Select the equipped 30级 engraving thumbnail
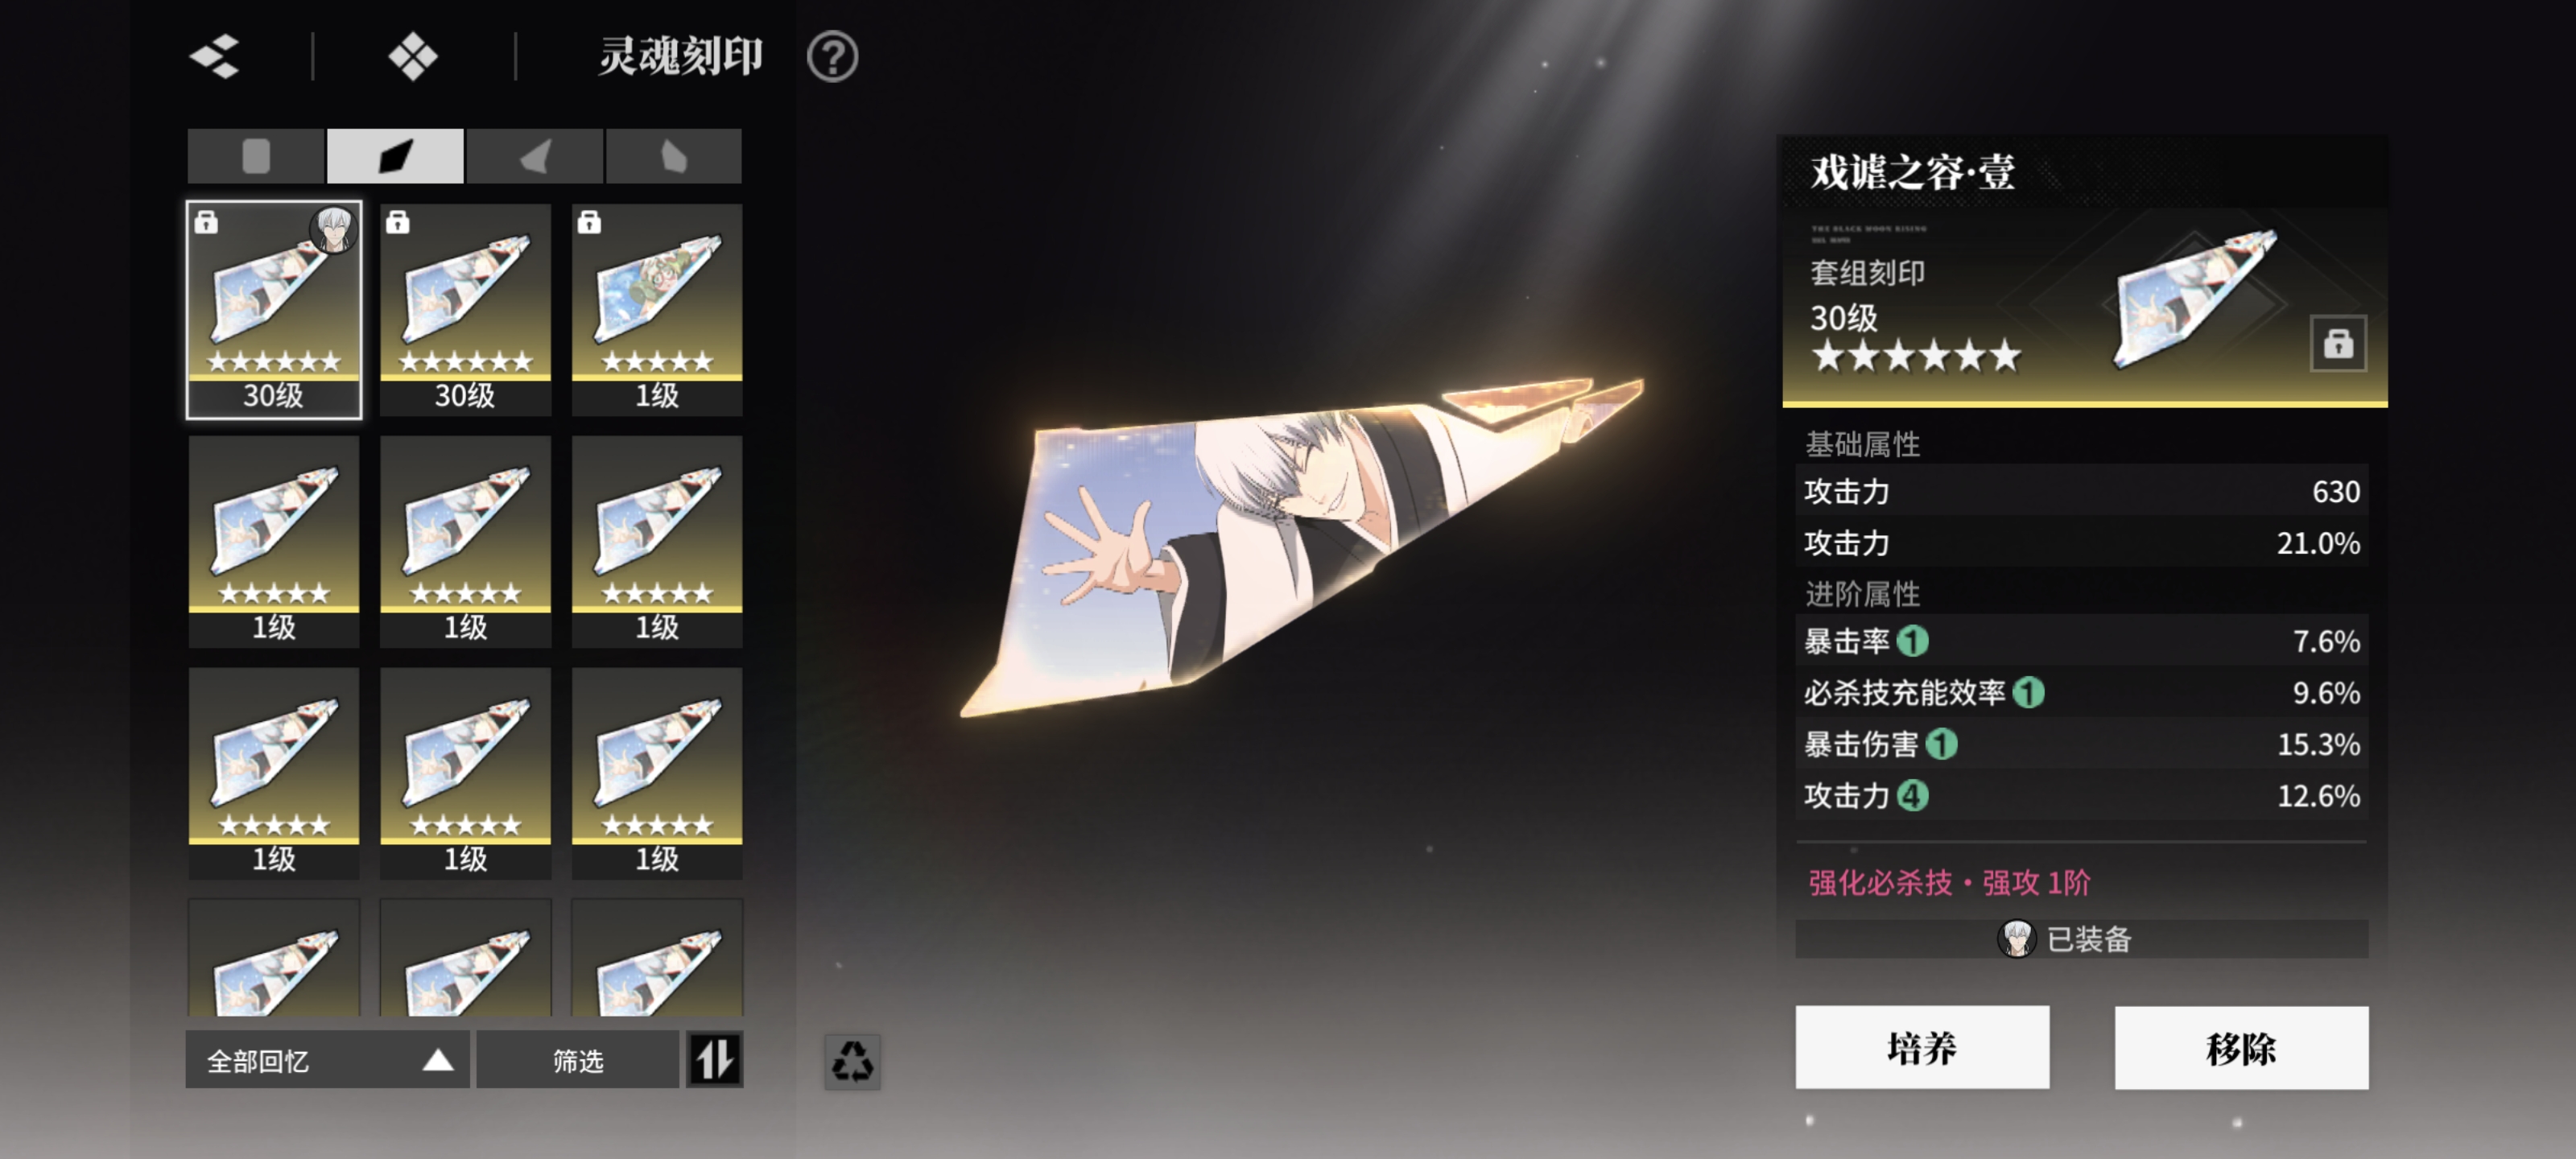Viewport: 2576px width, 1159px height. [x=274, y=310]
